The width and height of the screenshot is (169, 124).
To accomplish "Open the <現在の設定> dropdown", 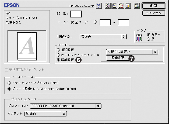I will click(x=132, y=52).
